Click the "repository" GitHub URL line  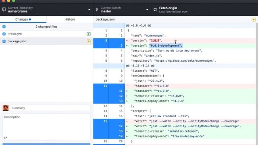click(190, 61)
